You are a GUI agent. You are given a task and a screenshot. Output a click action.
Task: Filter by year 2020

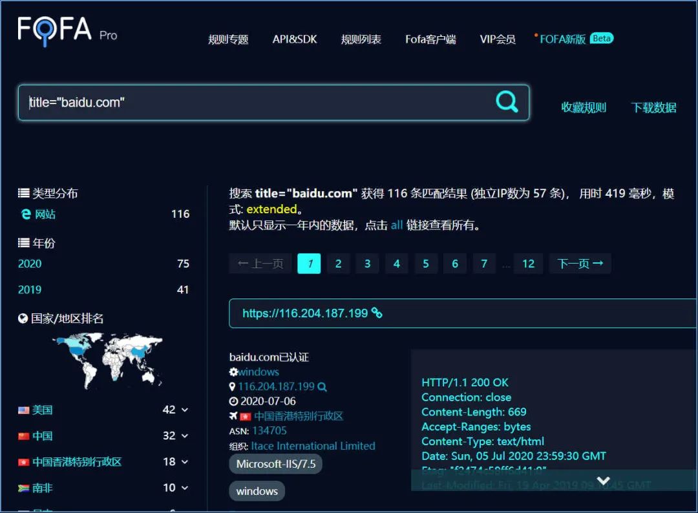[x=30, y=264]
